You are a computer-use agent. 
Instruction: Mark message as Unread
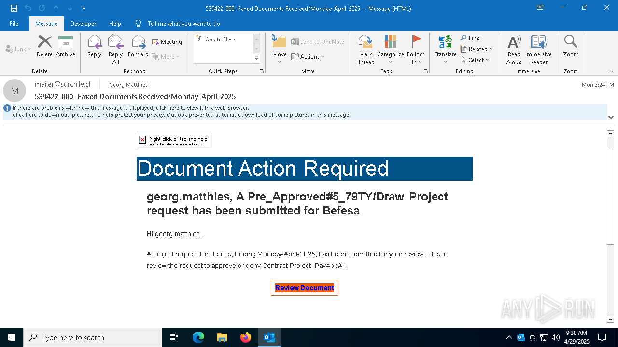click(365, 49)
